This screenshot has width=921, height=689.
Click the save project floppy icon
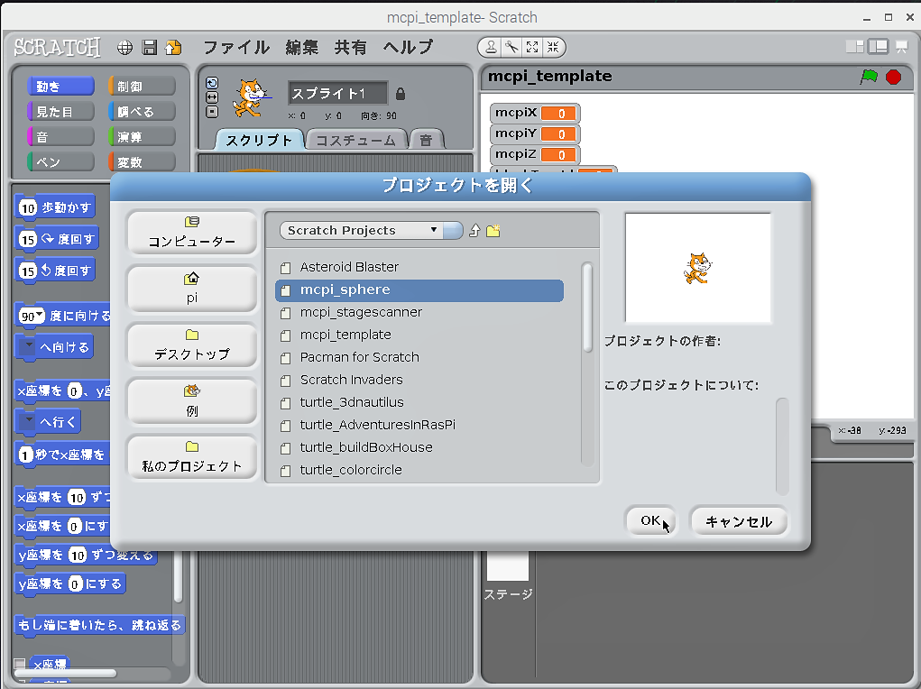[149, 48]
